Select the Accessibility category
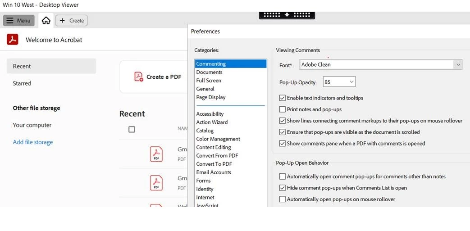Viewport: 470px width, 231px height. click(x=231, y=114)
